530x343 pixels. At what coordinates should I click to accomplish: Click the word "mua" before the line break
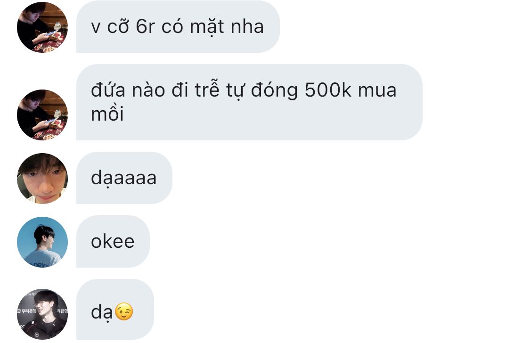point(377,91)
